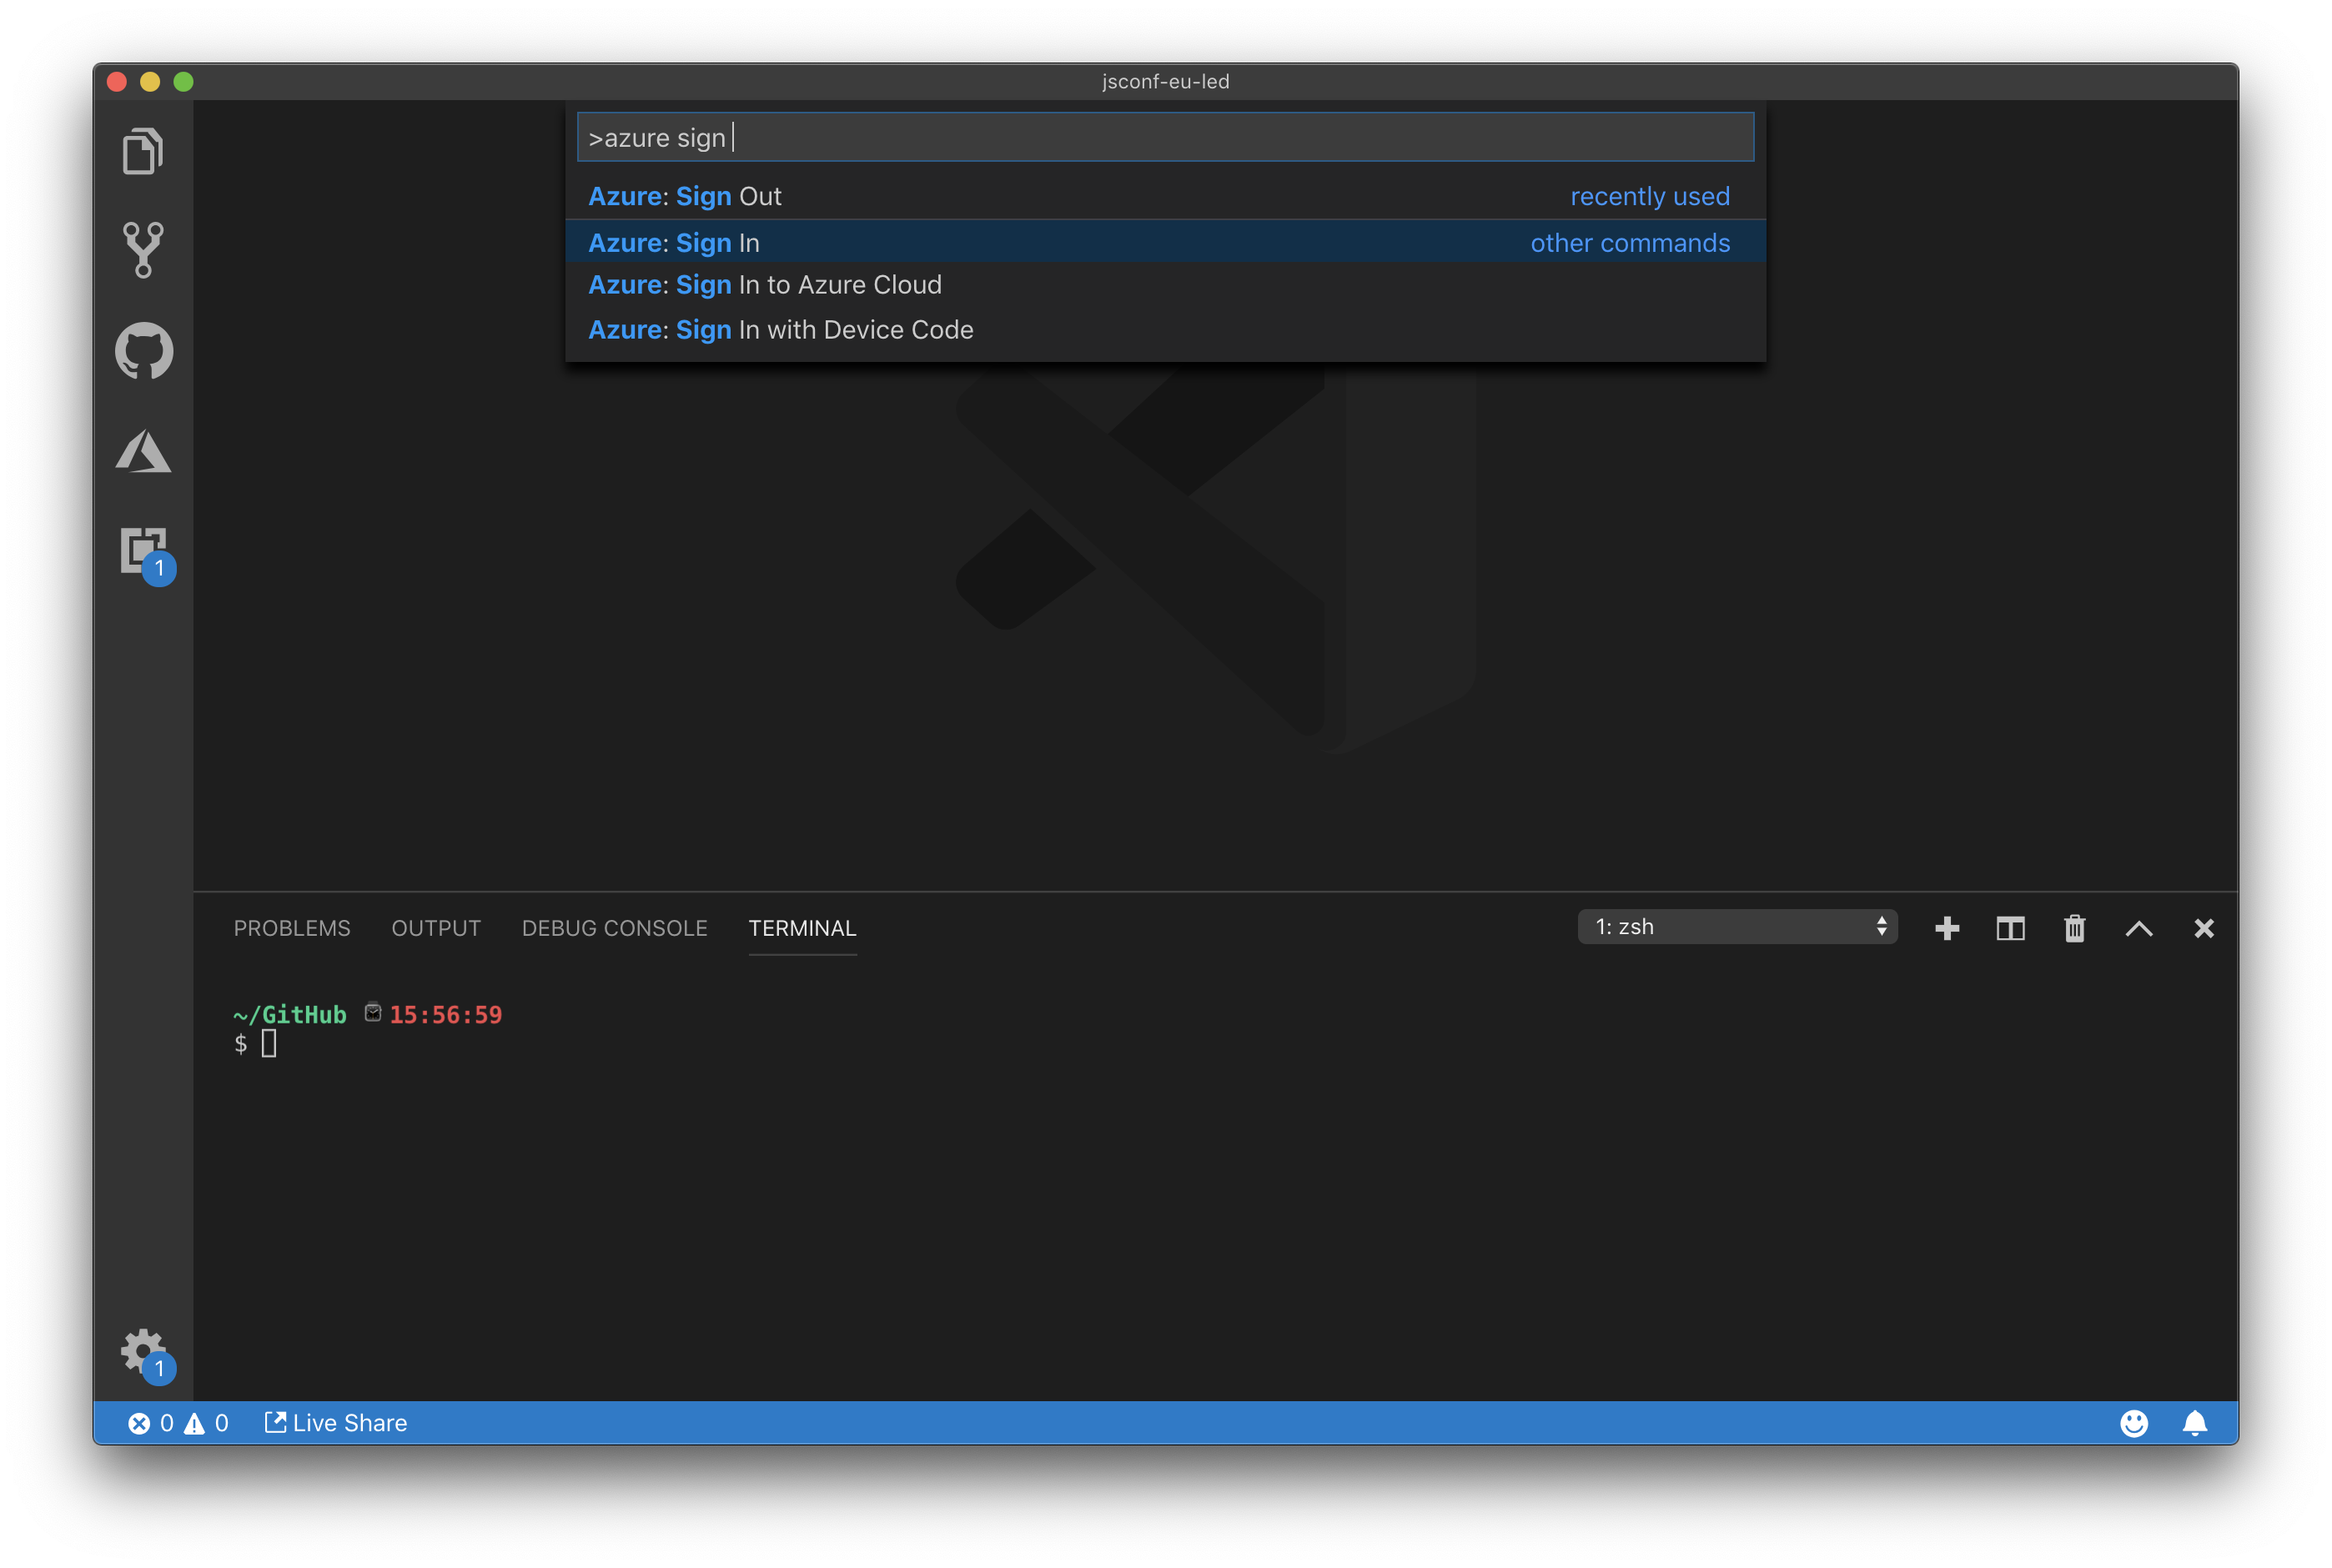Screen dimensions: 2332x1568
Task: Choose Azure: Sign In with Device Code
Action: click(780, 330)
